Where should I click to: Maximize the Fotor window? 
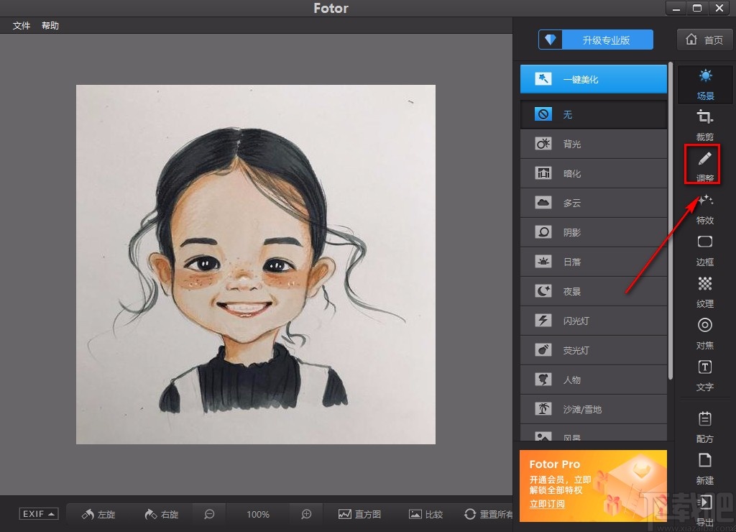[x=697, y=8]
